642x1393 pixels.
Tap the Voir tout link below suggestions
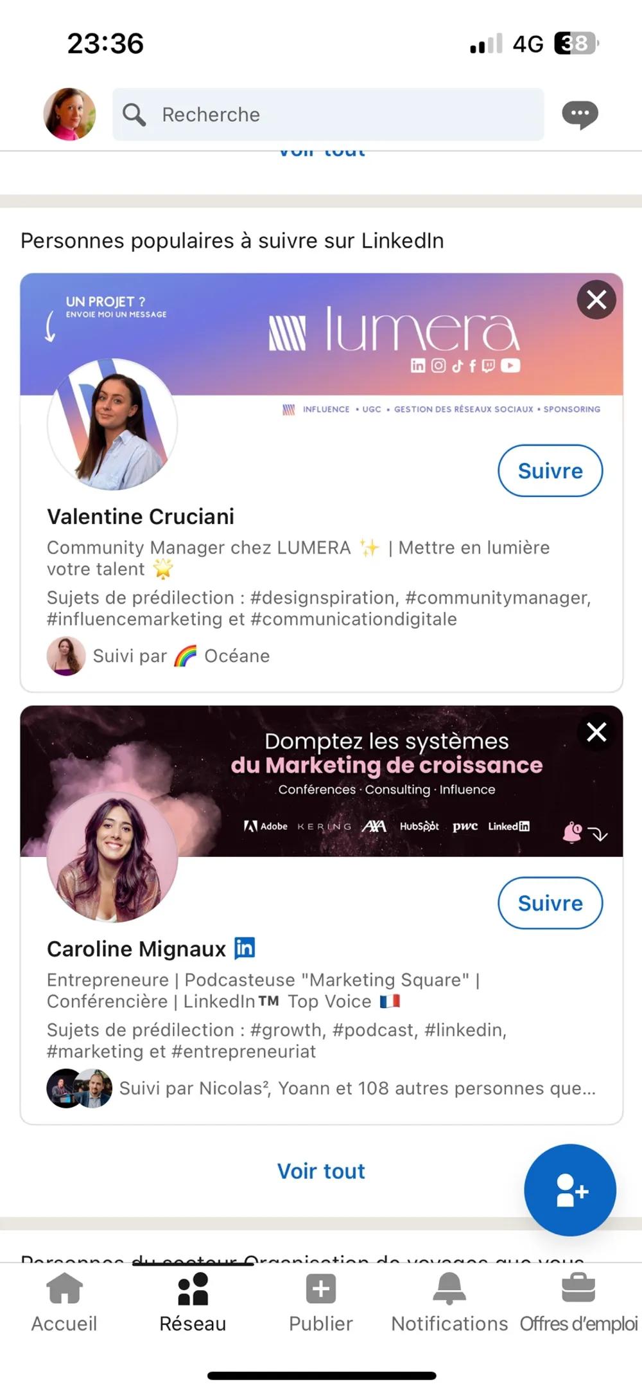(321, 1171)
